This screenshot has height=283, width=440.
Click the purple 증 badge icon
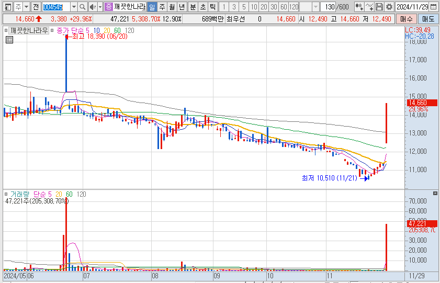click(x=108, y=7)
